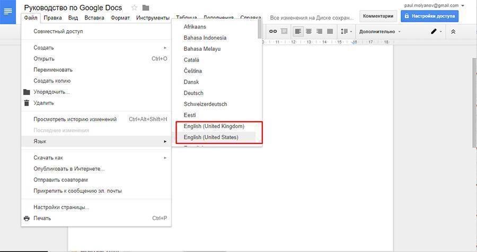Collapse the menus with double chevron
The height and width of the screenshot is (252, 477).
453,32
